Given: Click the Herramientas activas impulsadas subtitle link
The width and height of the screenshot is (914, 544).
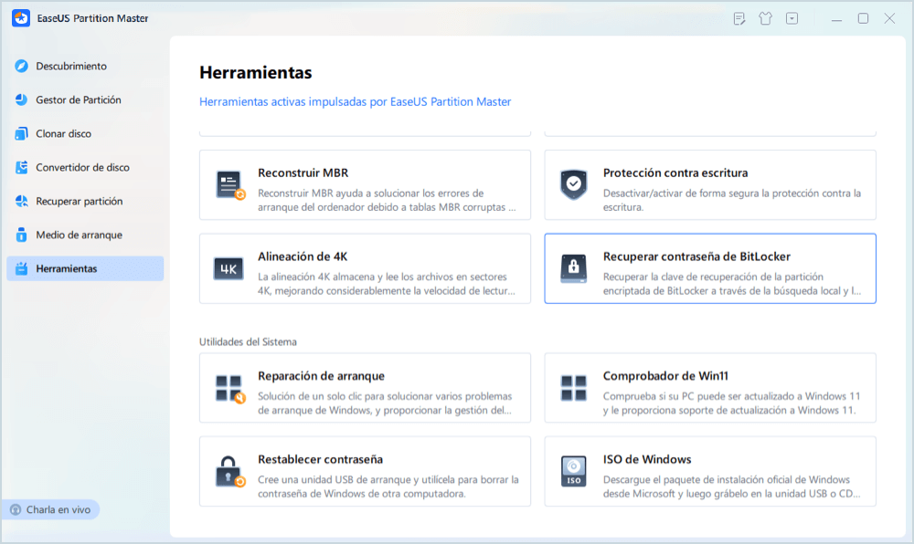Looking at the screenshot, I should (355, 102).
